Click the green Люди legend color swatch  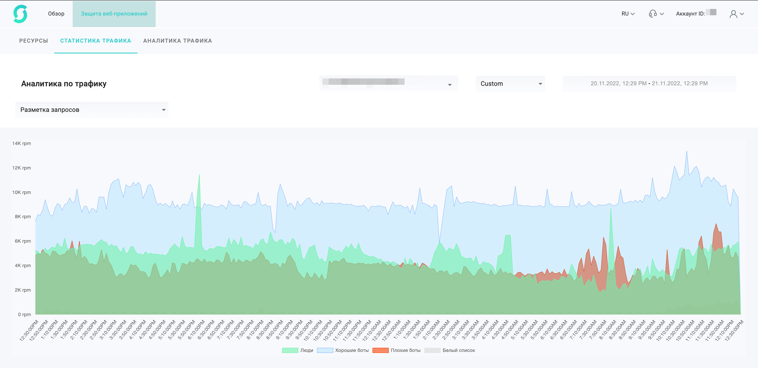point(290,350)
